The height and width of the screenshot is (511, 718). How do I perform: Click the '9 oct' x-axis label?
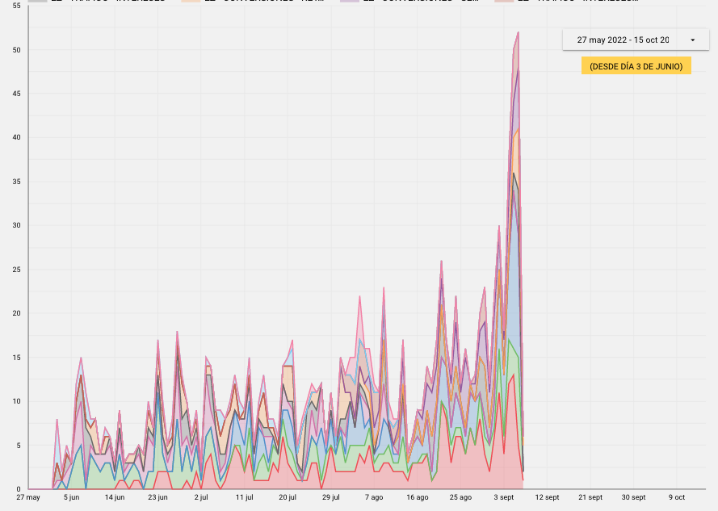pos(677,497)
